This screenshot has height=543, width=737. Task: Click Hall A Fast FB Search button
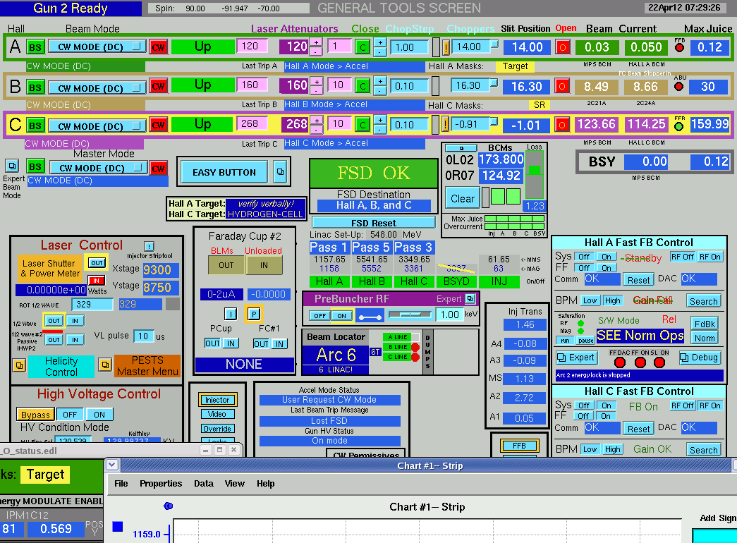(x=703, y=301)
